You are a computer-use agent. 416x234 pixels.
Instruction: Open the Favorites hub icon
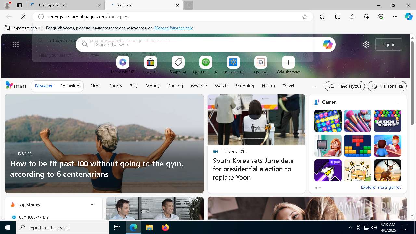[352, 17]
